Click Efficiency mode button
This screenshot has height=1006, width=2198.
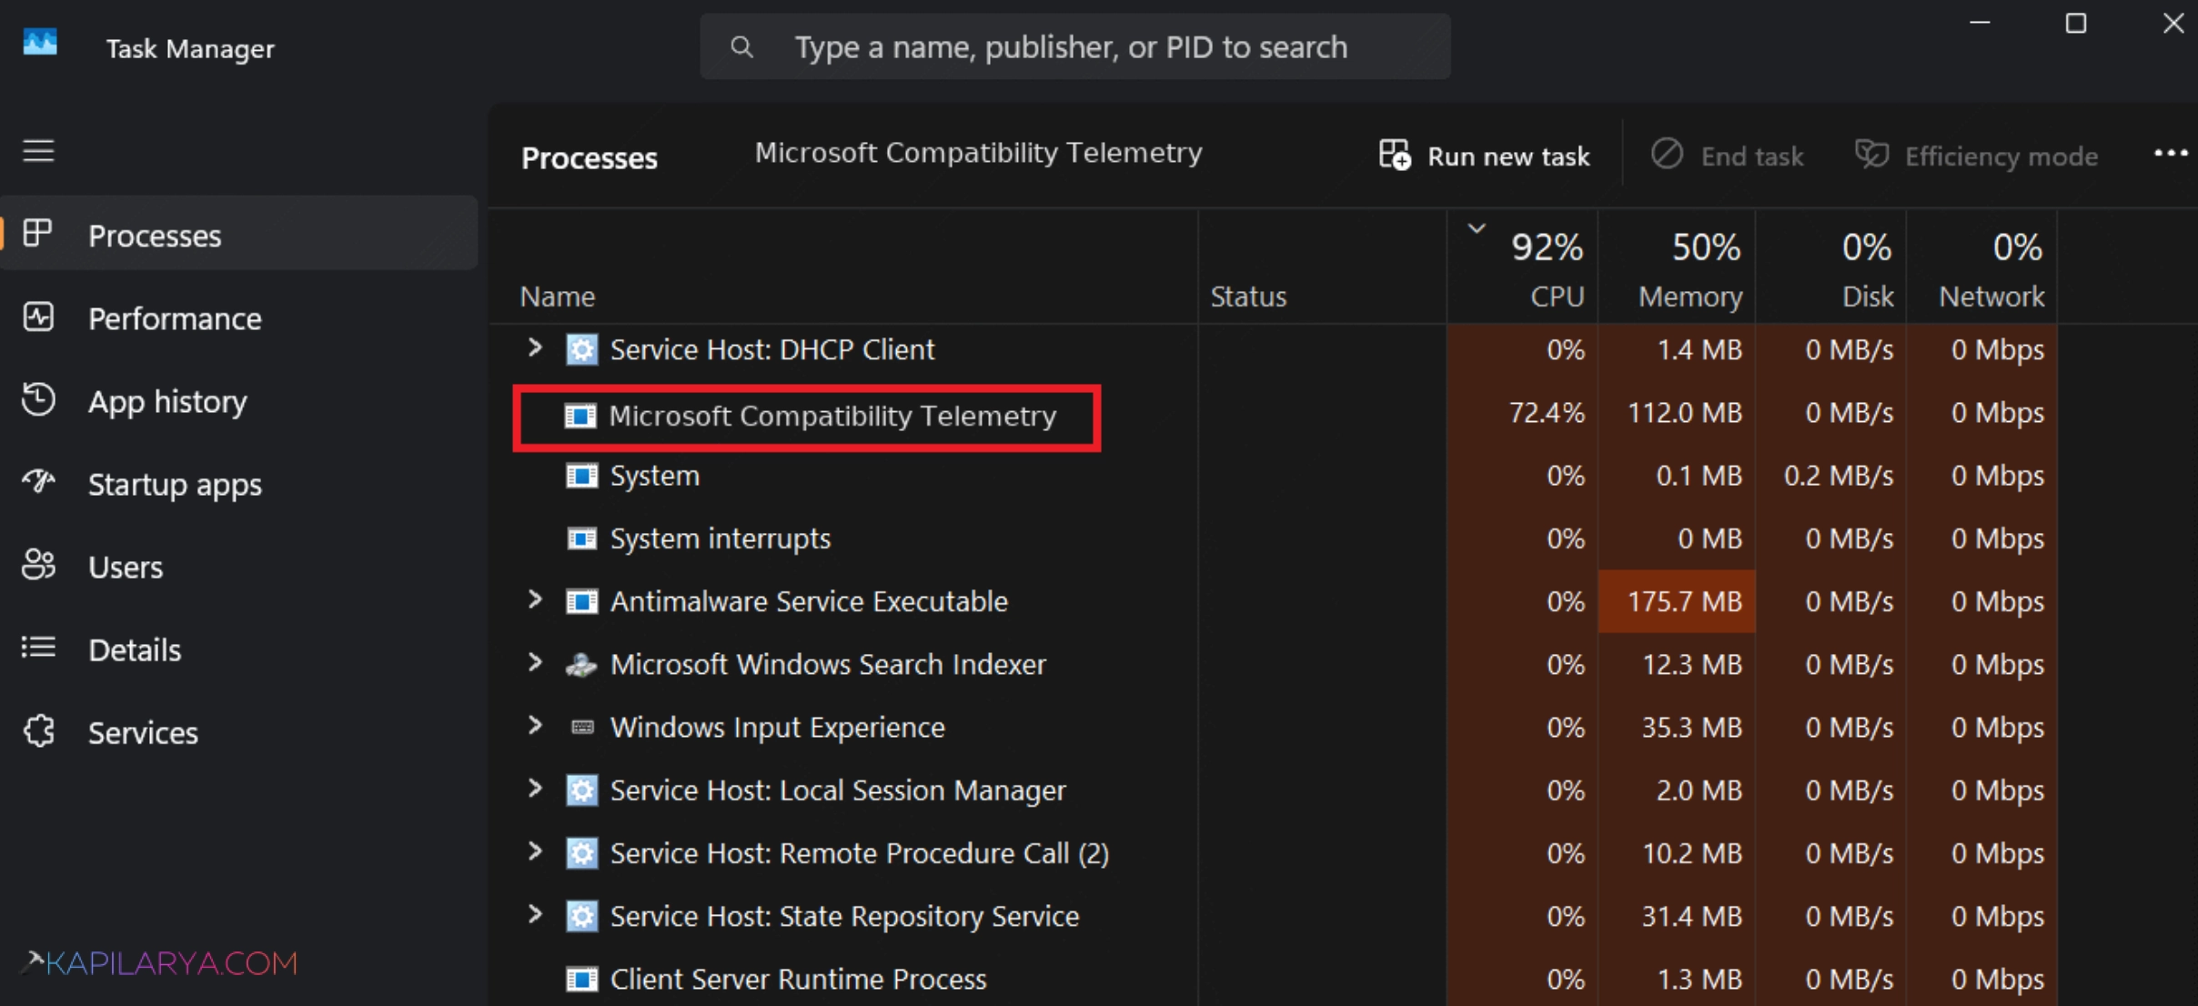coord(1977,156)
